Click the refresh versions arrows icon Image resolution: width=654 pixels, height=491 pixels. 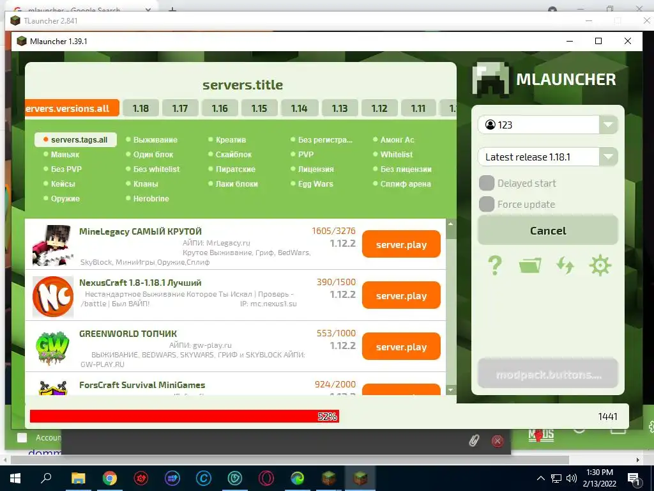[x=565, y=265]
